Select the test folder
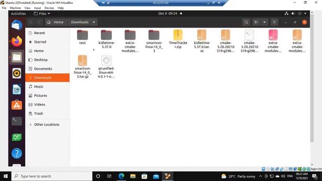Screen dimensions: 322x181 [x=83, y=37]
